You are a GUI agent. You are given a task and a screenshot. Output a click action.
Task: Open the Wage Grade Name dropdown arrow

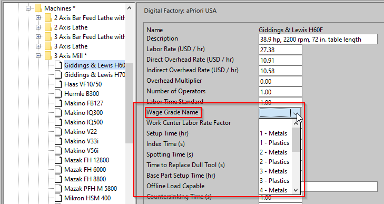pos(296,113)
